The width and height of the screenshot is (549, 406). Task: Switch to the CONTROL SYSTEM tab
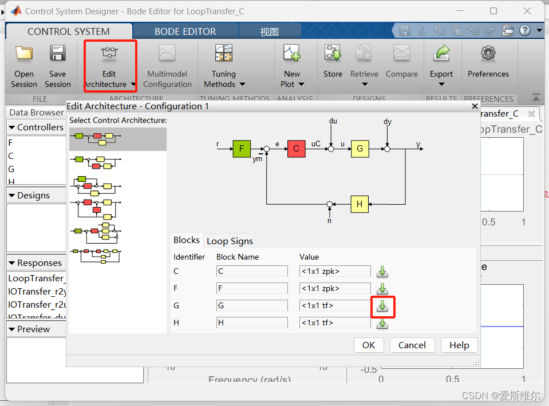click(69, 31)
